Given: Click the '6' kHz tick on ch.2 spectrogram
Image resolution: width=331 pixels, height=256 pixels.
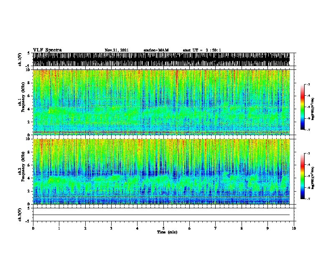Looking at the screenshot, I should 29,165.
